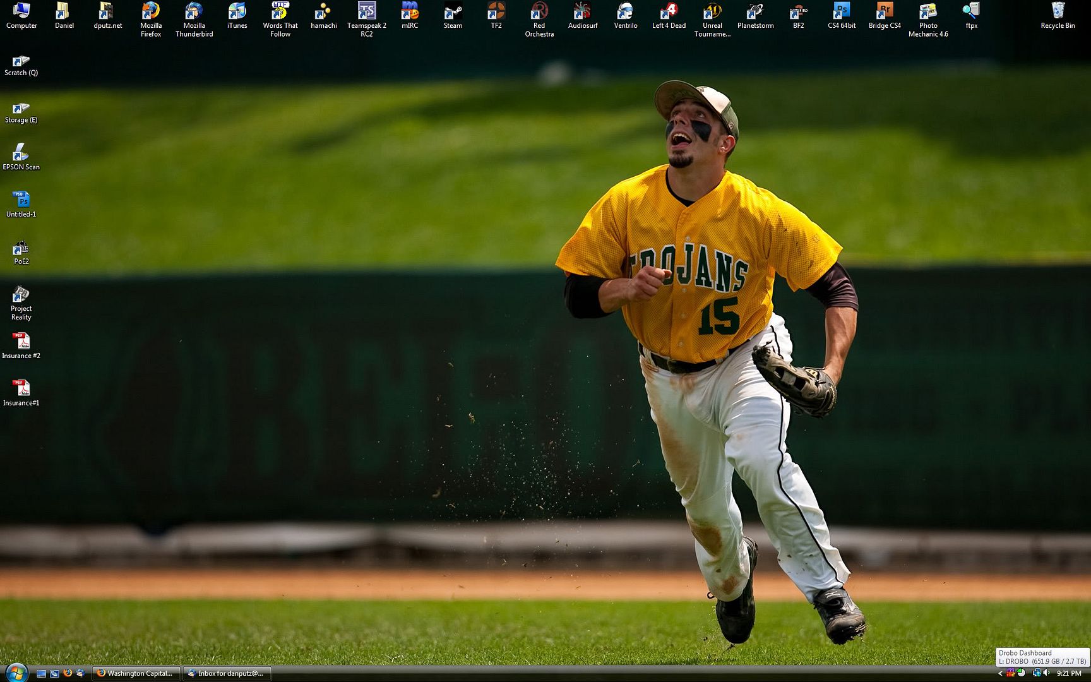This screenshot has height=682, width=1091.
Task: Open the Ventrilo desktop shortcut
Action: (x=625, y=11)
